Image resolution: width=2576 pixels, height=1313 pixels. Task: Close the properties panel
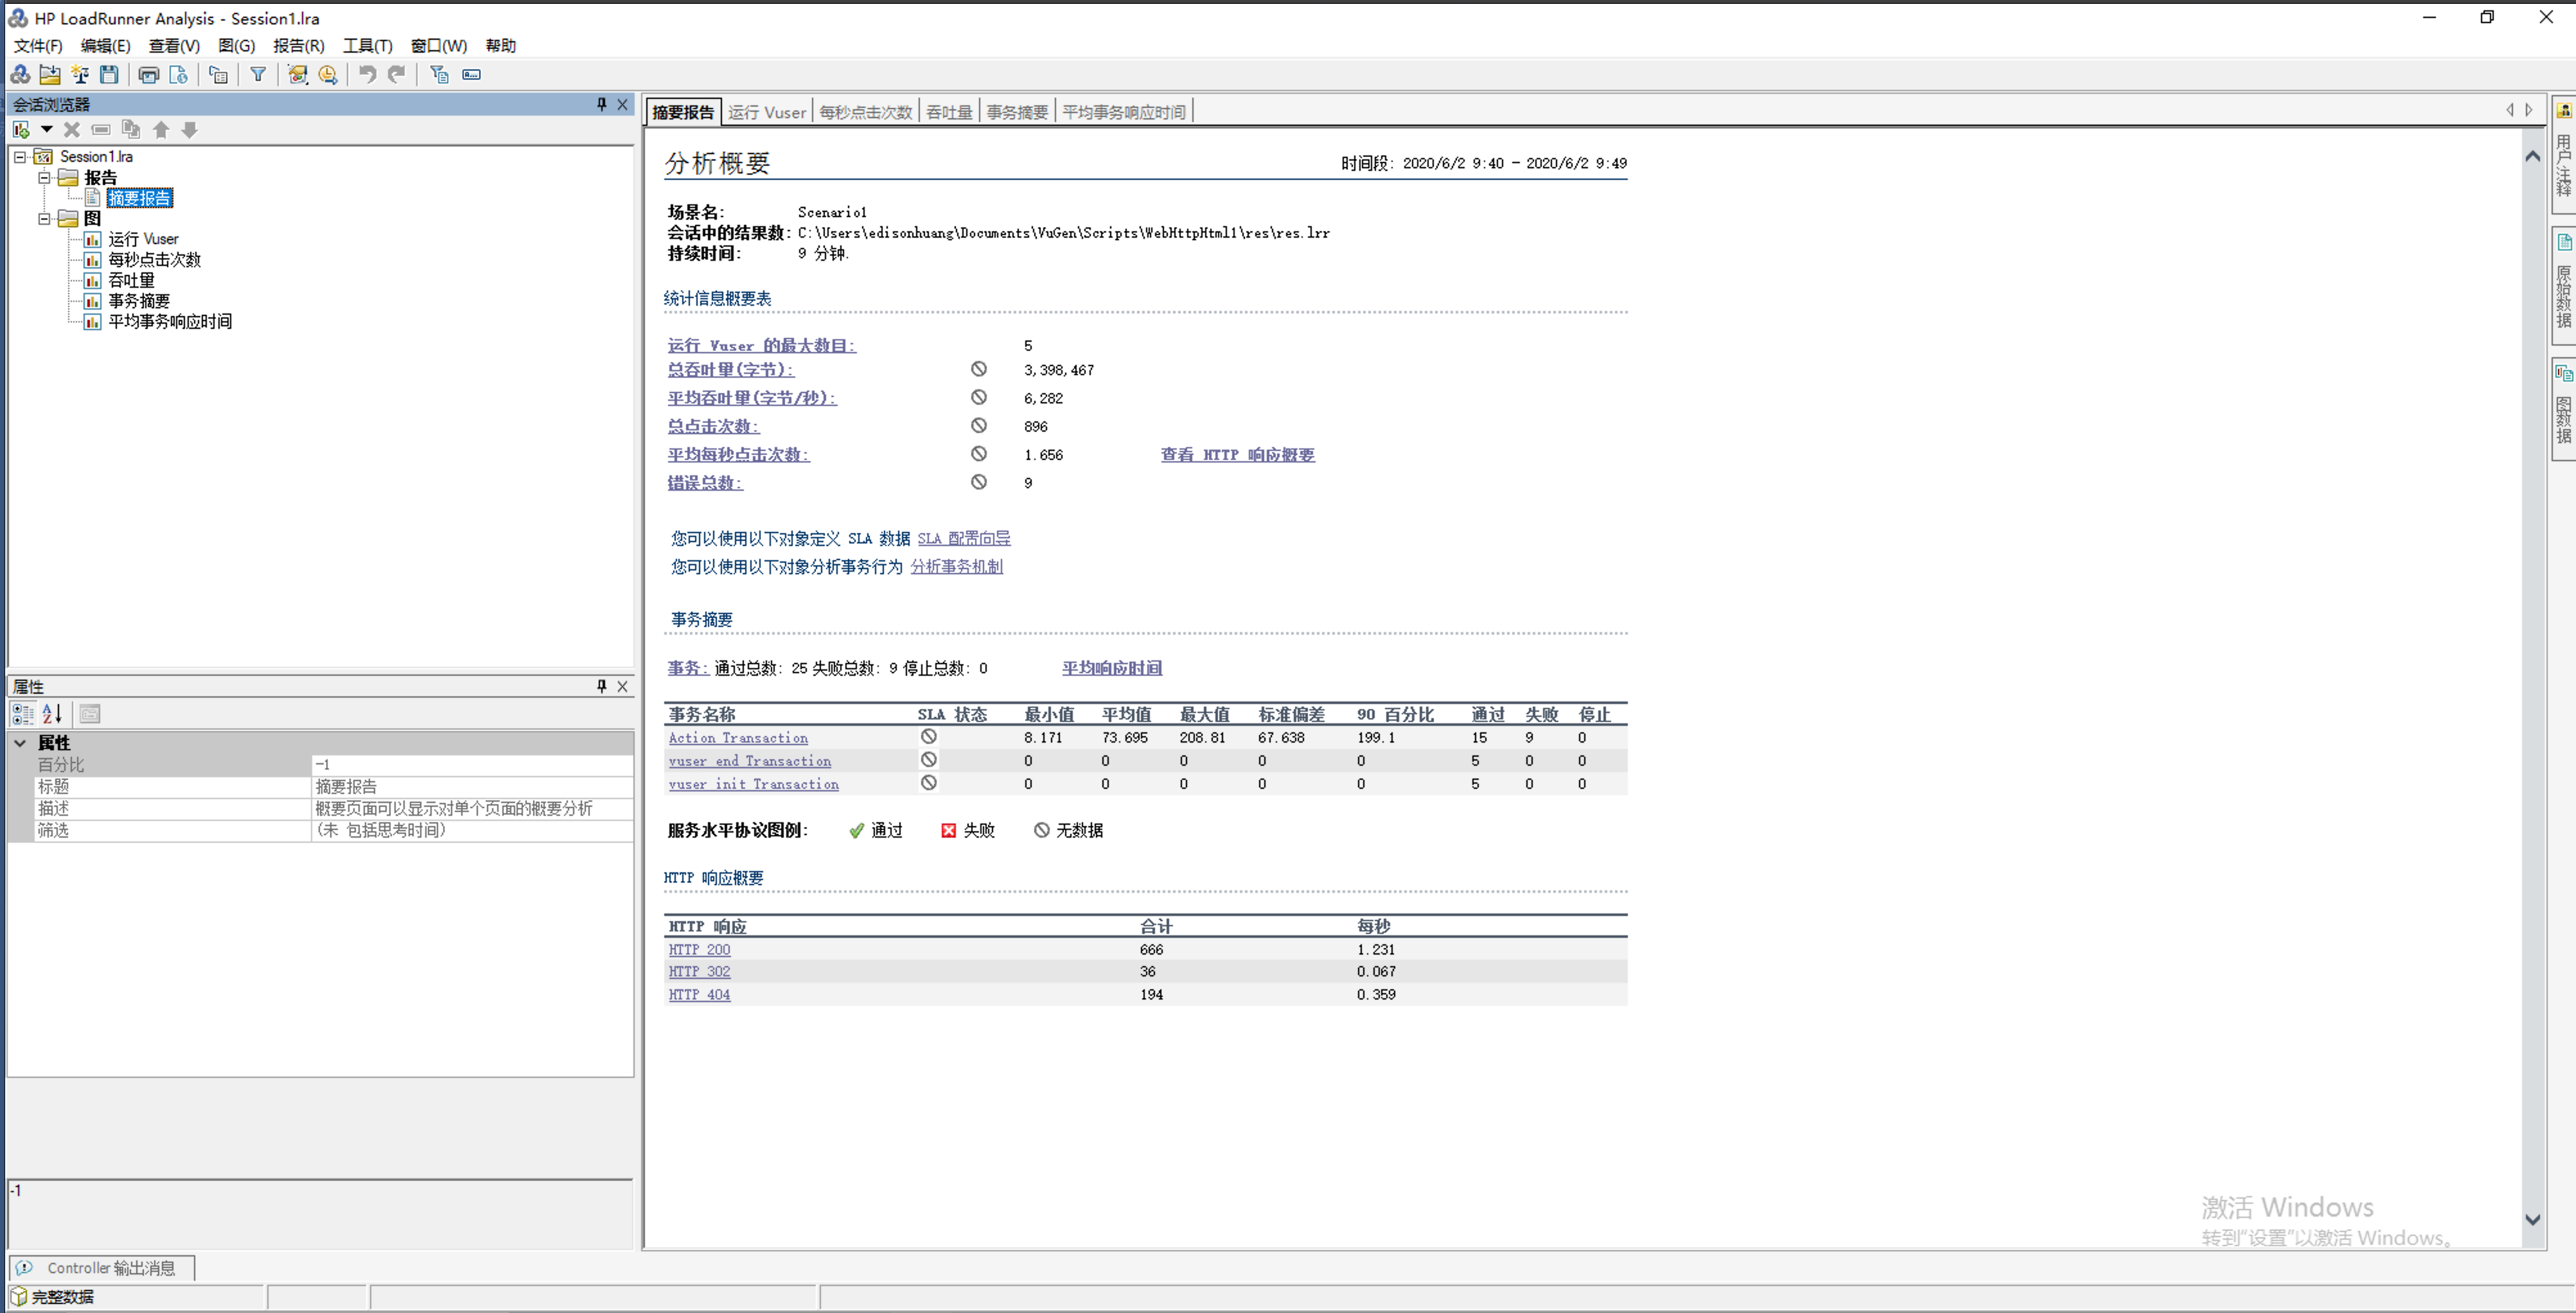pos(622,686)
